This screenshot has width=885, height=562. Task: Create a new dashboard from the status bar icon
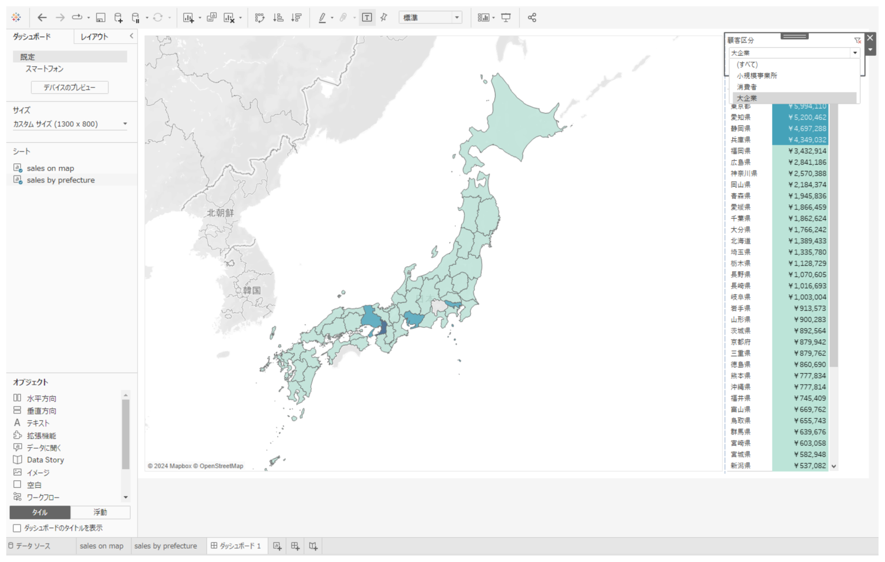tap(294, 546)
